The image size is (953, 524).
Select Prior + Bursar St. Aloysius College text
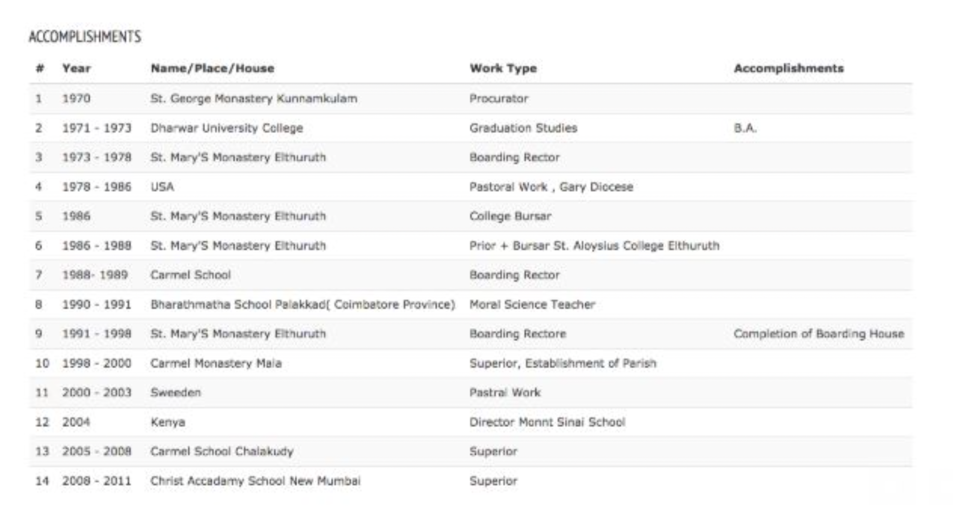pos(594,246)
